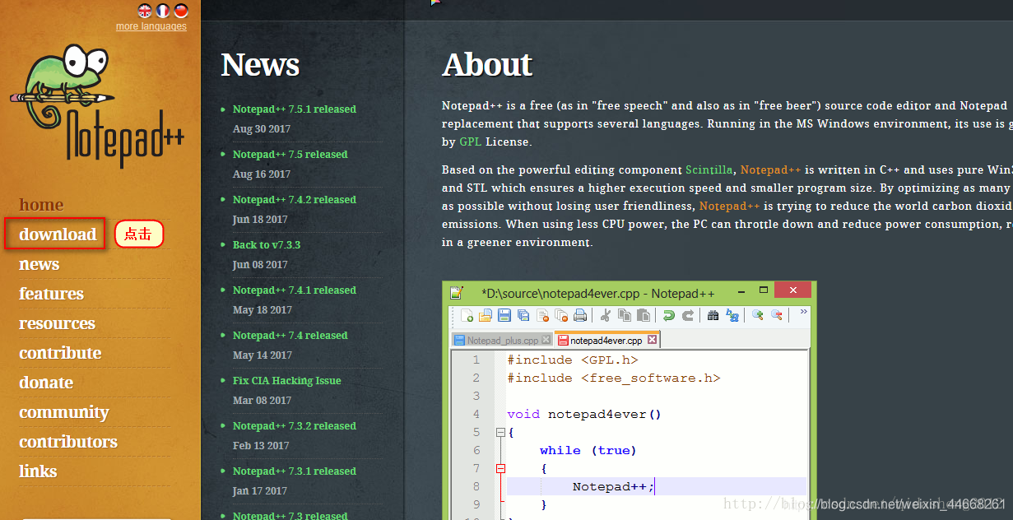Screen dimensions: 1013x520
Task: Open 'Notepad++ 7.3.1 released' news item
Action: pyautogui.click(x=295, y=471)
